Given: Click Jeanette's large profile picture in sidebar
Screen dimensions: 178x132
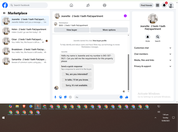Looking at the screenshot, I should [x=153, y=19].
